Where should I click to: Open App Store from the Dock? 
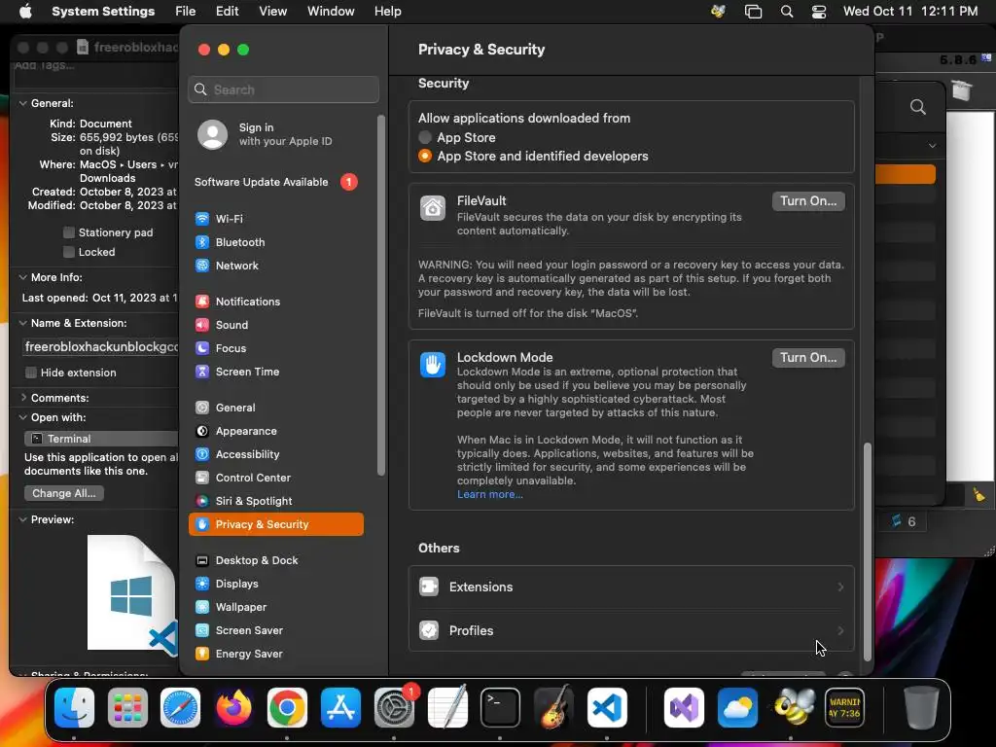(340, 708)
